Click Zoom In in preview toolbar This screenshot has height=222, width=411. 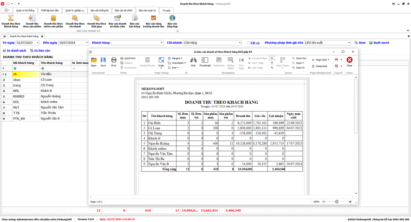tap(298, 67)
